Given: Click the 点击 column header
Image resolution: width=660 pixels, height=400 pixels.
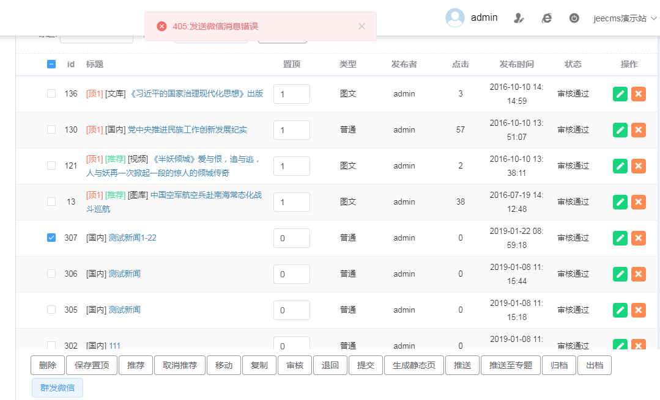Looking at the screenshot, I should click(461, 64).
